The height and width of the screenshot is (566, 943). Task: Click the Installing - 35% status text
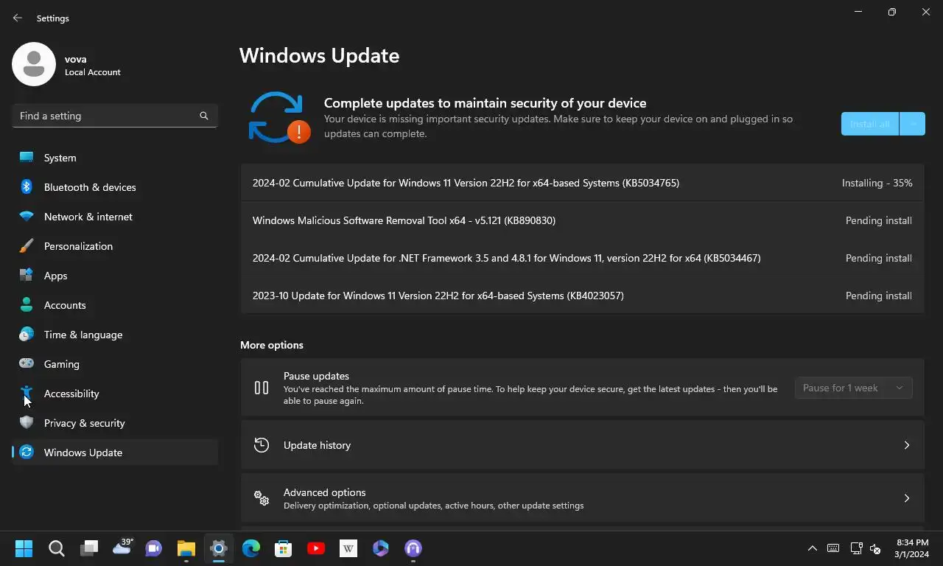tap(877, 183)
